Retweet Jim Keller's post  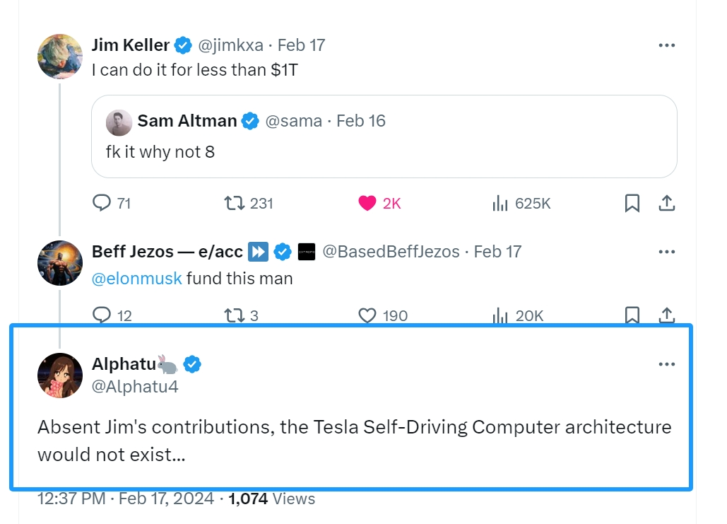pyautogui.click(x=234, y=204)
